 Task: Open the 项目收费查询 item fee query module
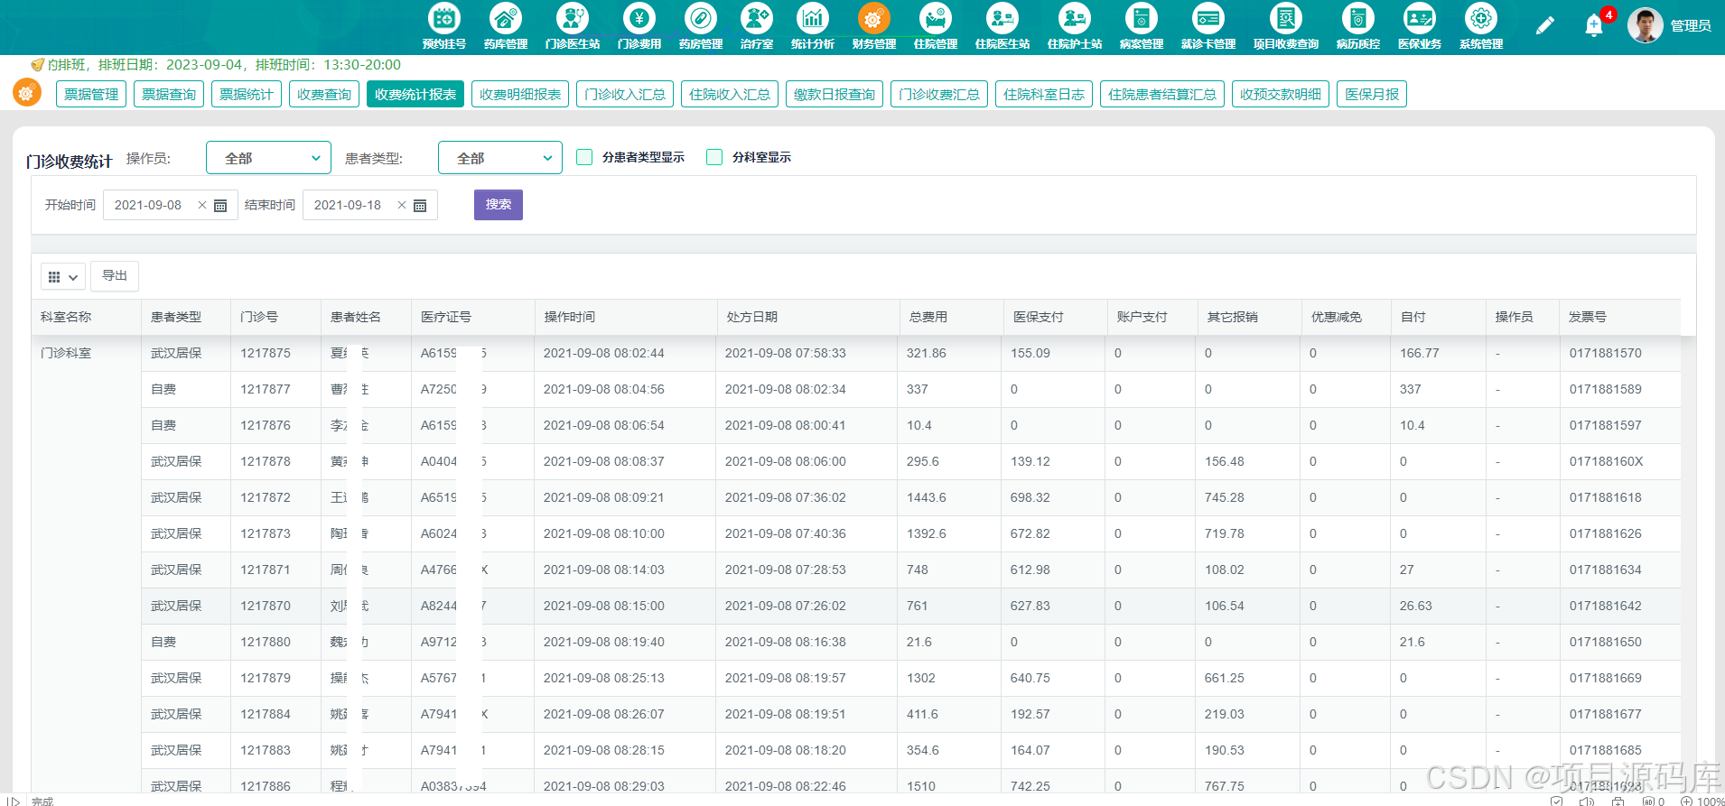[1285, 26]
